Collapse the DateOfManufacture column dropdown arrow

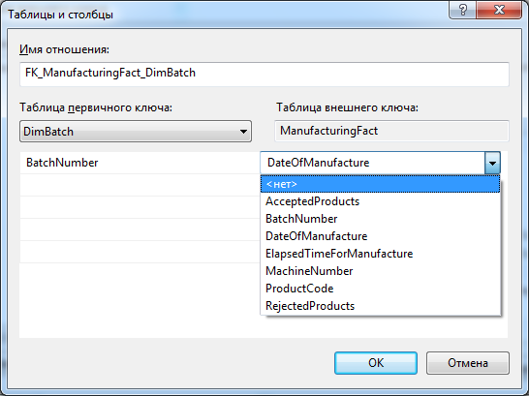pos(492,163)
